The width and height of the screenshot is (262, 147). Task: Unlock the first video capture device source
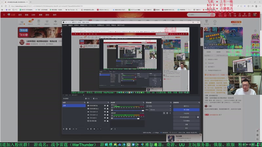click(108, 106)
